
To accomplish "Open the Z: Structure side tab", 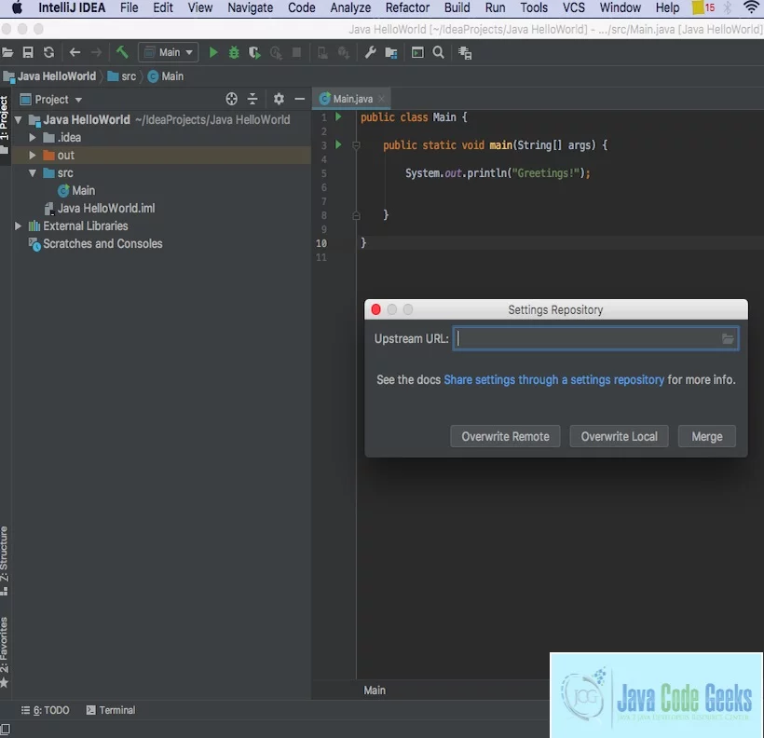I will (x=5, y=561).
